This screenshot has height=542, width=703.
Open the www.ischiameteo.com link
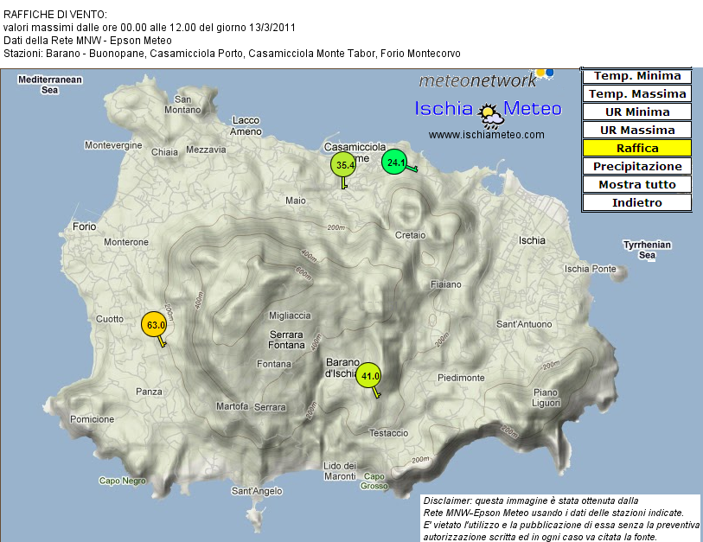point(486,135)
